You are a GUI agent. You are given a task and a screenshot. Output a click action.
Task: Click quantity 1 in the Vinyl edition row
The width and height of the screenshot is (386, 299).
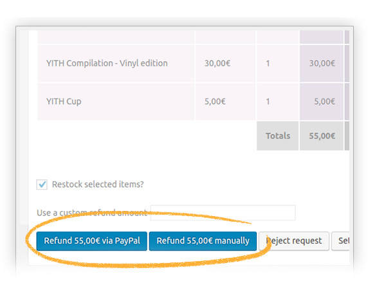[268, 63]
